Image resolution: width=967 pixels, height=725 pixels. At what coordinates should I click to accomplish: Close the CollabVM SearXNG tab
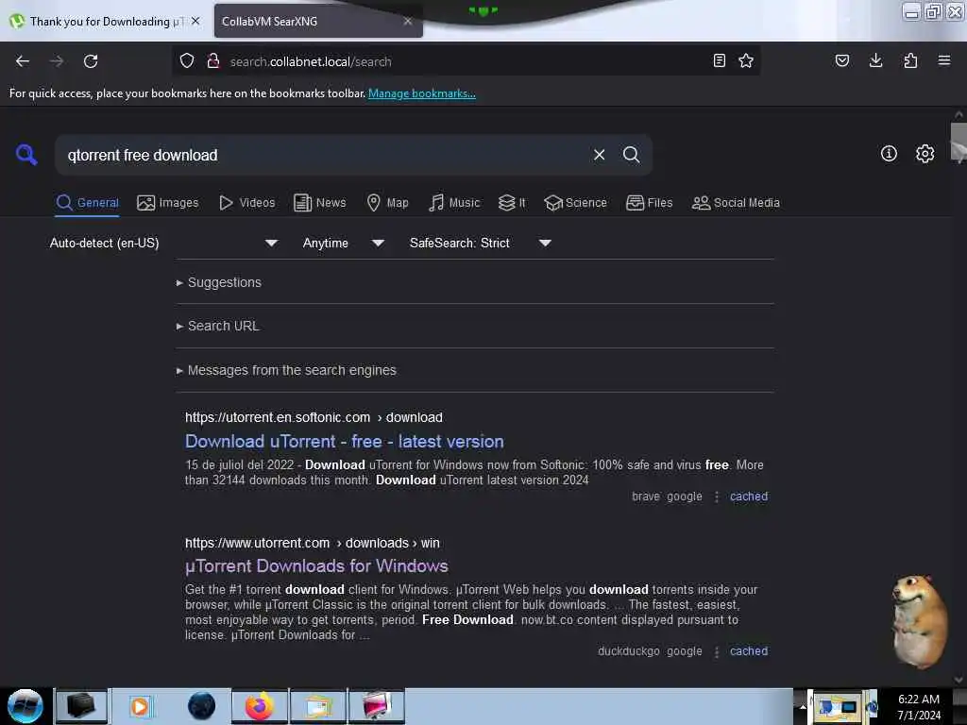pos(408,21)
